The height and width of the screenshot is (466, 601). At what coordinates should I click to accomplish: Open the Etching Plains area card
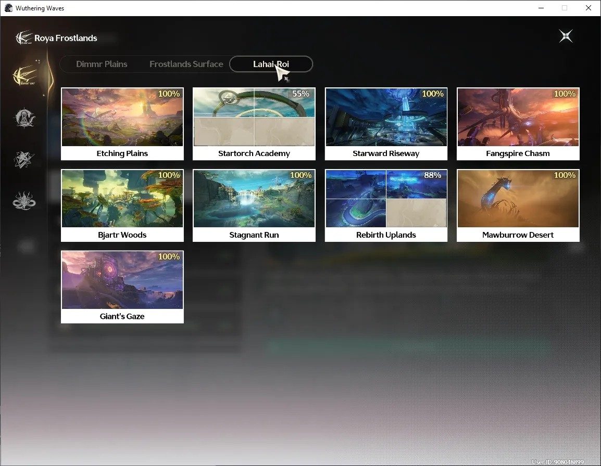[122, 124]
